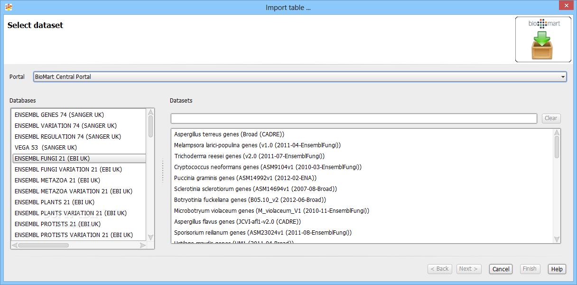Select ENSEMBL METAZOA VARIATION 21 database
577x285 pixels.
point(79,191)
